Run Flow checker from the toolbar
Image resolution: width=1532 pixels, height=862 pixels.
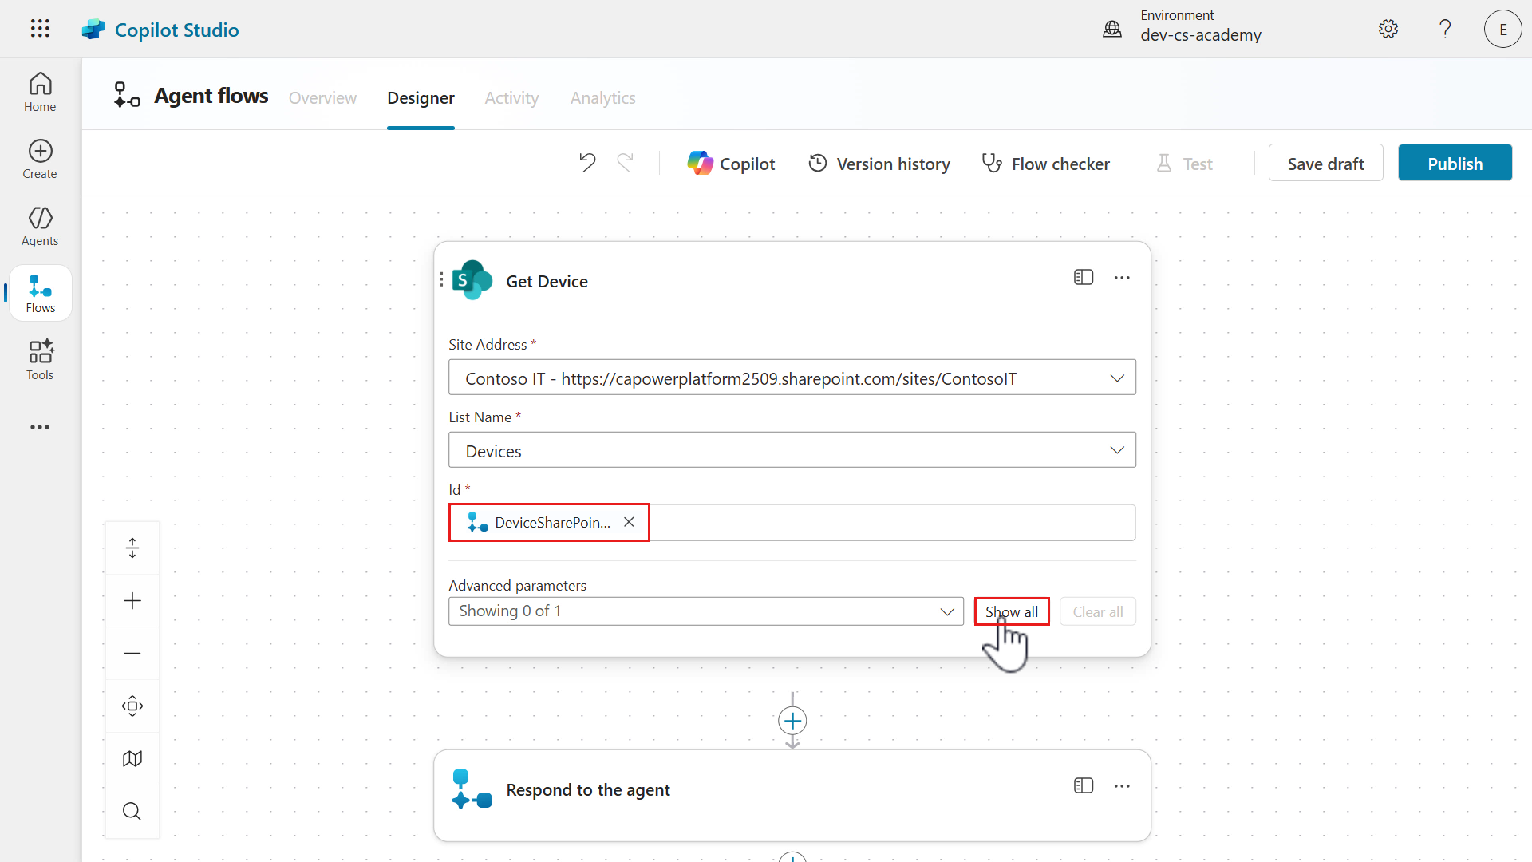click(x=1046, y=163)
